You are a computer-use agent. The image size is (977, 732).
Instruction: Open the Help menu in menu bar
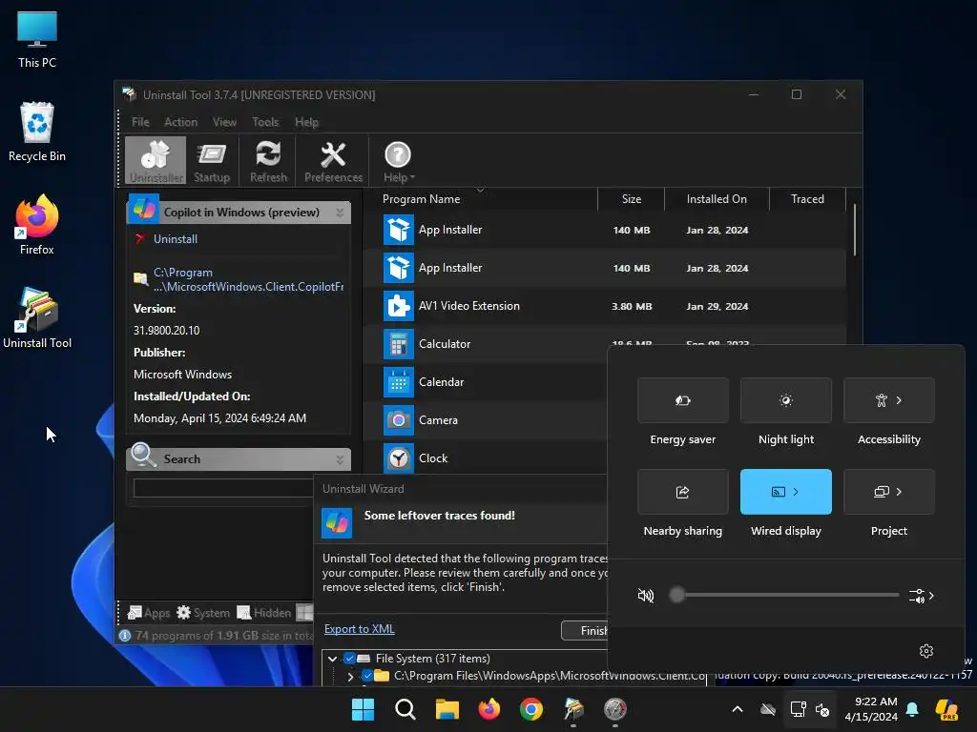click(x=306, y=122)
